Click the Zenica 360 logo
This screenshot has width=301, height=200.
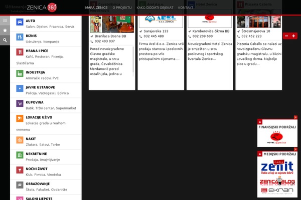coord(42,7)
